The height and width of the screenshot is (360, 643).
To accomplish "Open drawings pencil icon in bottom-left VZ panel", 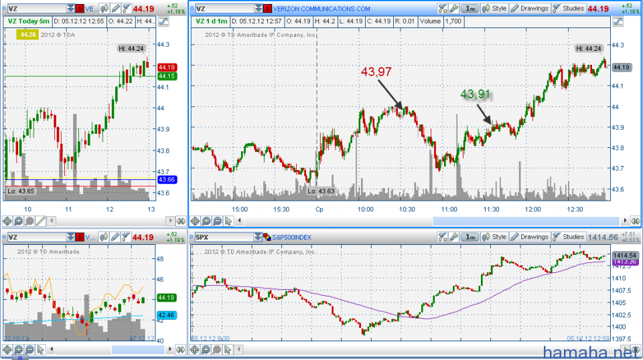I will coord(116,237).
